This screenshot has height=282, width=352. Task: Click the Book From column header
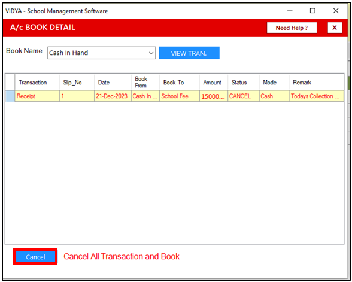click(145, 83)
